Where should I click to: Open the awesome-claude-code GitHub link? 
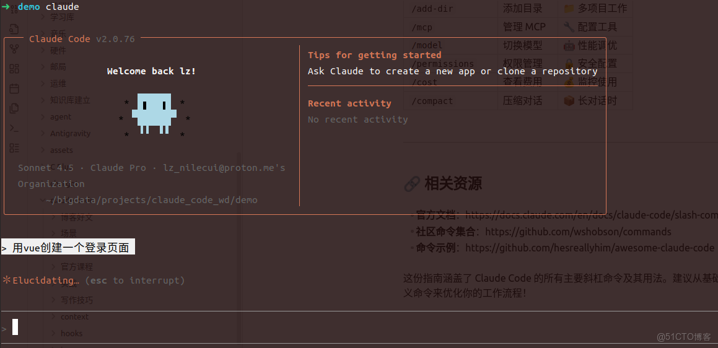pyautogui.click(x=589, y=248)
